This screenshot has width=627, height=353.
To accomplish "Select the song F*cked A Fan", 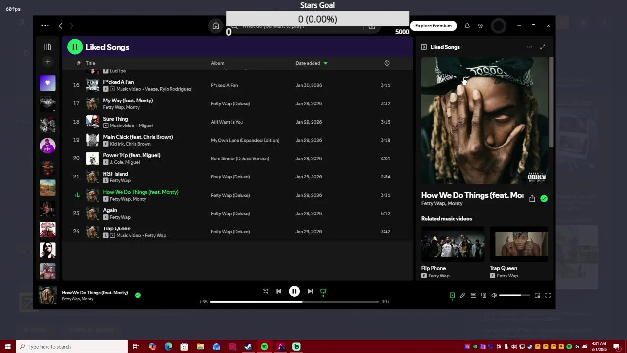I will tap(238, 85).
